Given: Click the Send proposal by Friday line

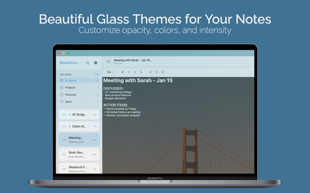Looking at the screenshot, I should pyautogui.click(x=120, y=109).
